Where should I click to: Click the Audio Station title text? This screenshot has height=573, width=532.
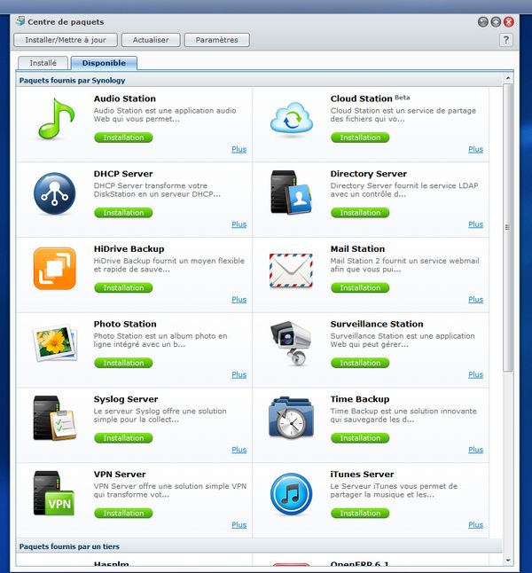[125, 98]
